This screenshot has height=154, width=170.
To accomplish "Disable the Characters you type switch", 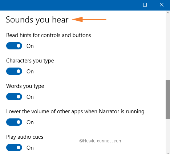I will pos(14,71).
